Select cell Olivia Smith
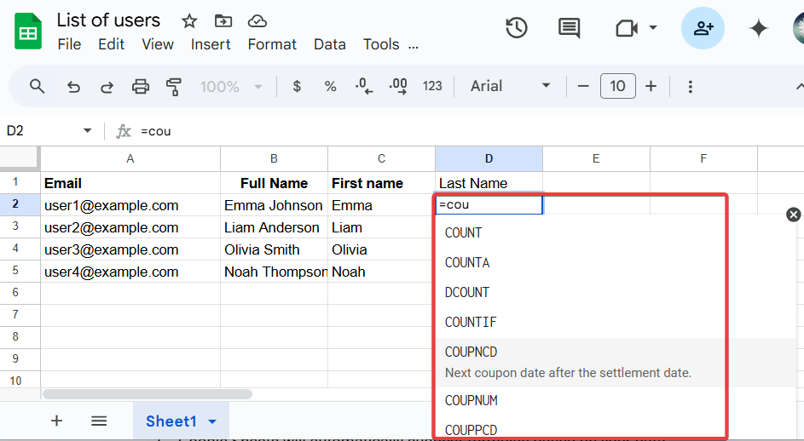Viewport: 804px width, 441px height. (274, 249)
